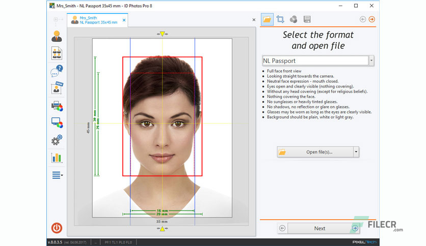The height and width of the screenshot is (246, 426).
Task: Click the red power exit button
Action: click(x=57, y=228)
